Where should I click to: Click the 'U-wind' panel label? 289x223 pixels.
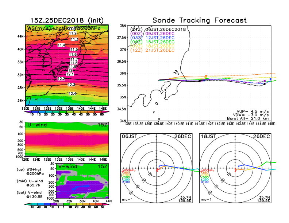click(37, 125)
